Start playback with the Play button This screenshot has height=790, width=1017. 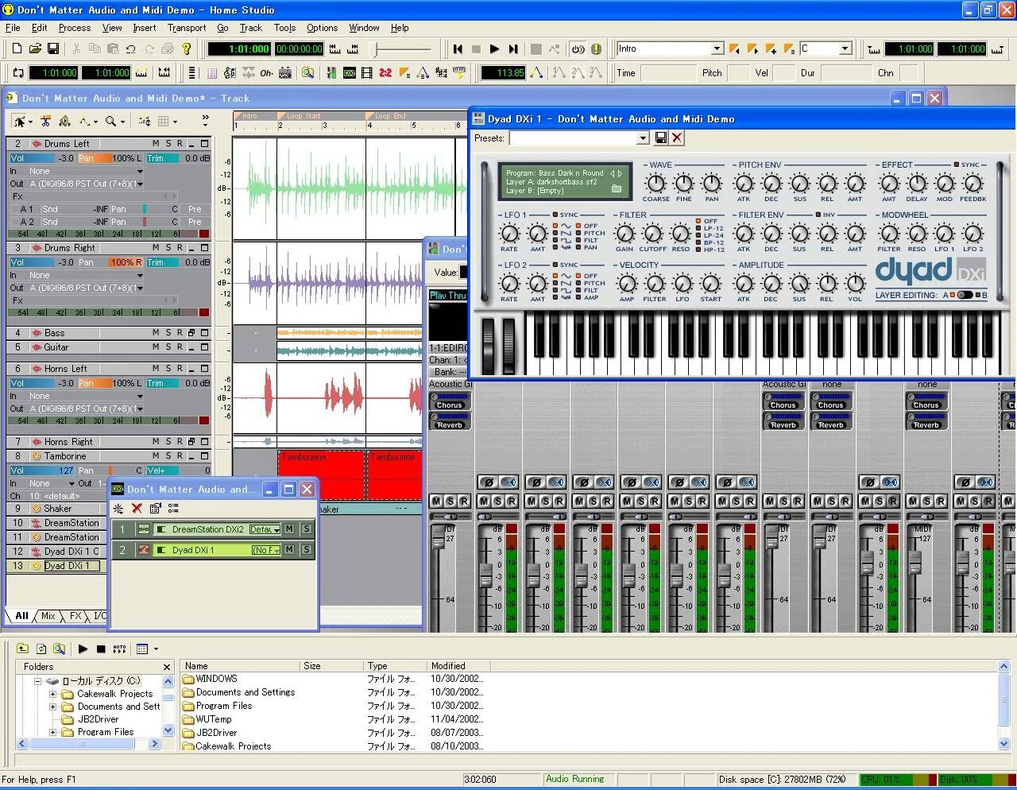(x=494, y=48)
